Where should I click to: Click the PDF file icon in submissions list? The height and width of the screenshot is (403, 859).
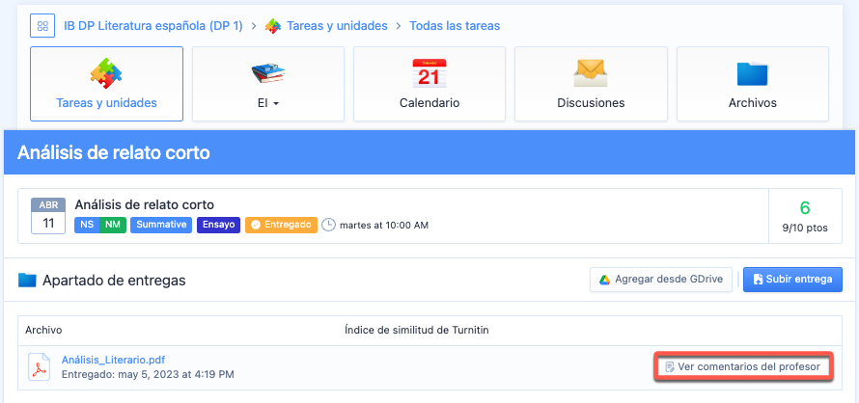[39, 367]
